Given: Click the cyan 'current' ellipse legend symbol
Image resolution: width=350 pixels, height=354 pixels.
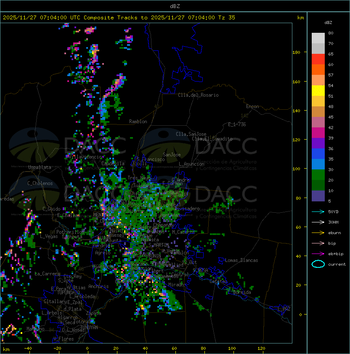Looking at the screenshot, I should click(x=318, y=264).
